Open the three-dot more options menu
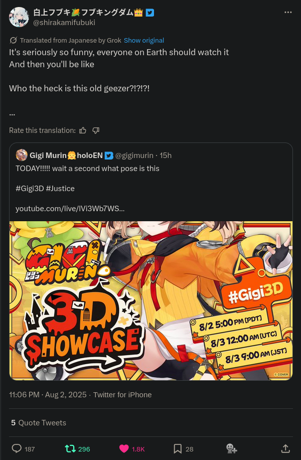The width and height of the screenshot is (301, 460). (288, 13)
